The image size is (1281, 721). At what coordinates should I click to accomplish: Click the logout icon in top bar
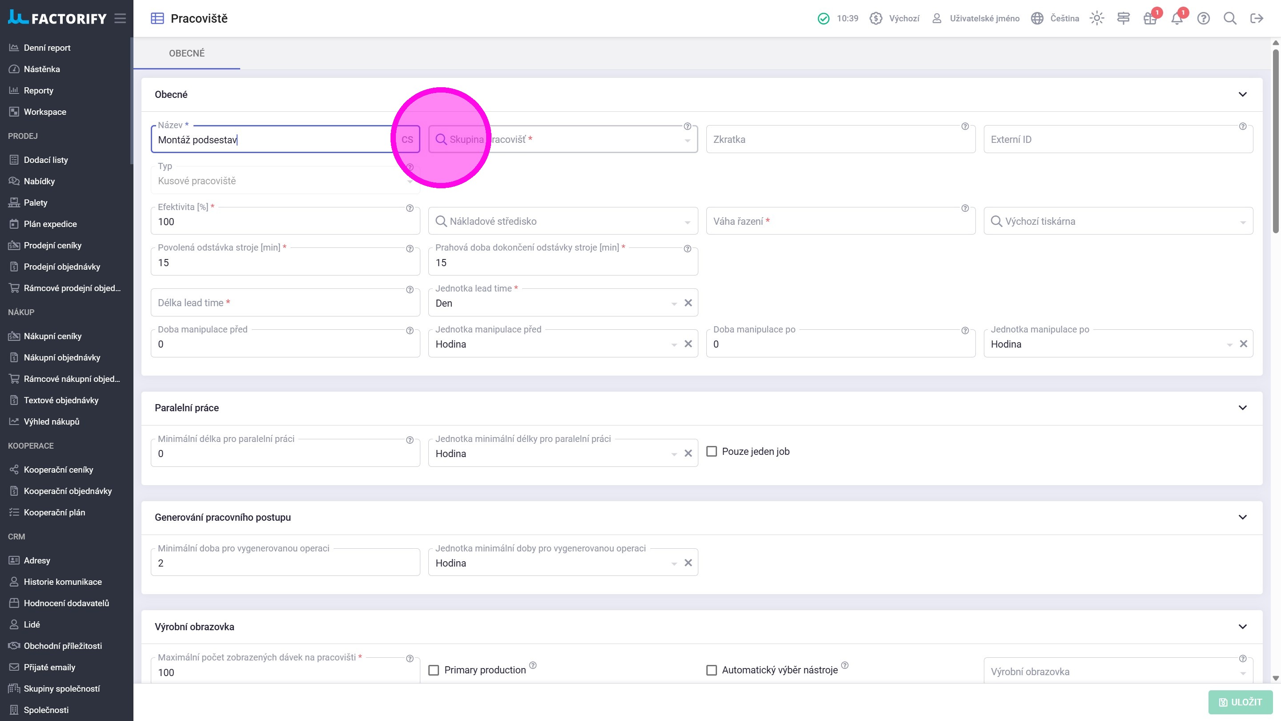coord(1256,18)
